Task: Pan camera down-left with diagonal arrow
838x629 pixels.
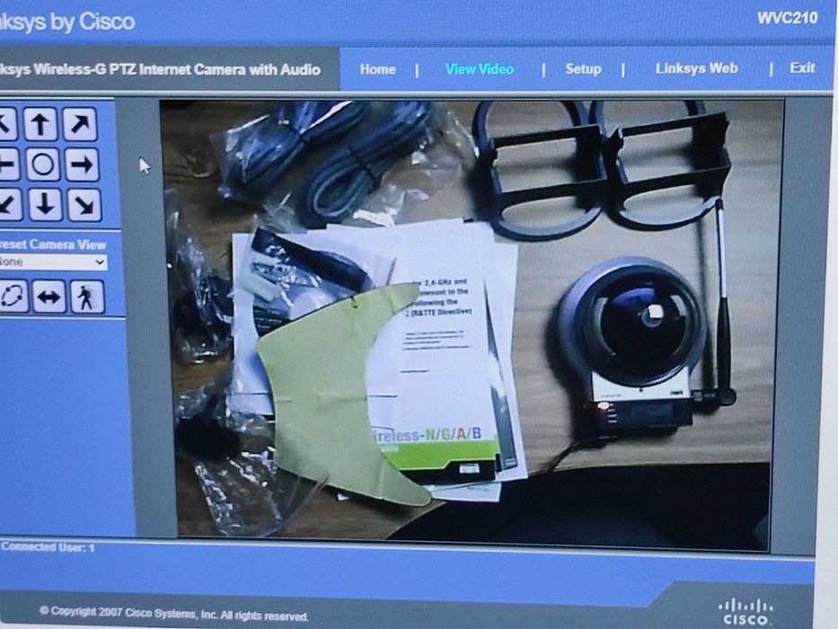Action: 10,204
